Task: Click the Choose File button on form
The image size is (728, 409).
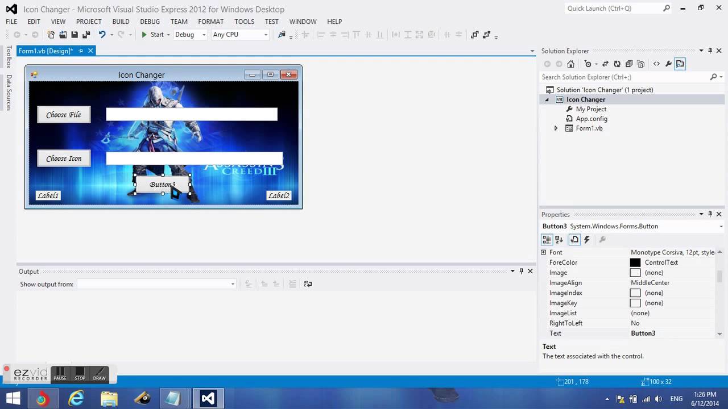Action: pos(64,115)
